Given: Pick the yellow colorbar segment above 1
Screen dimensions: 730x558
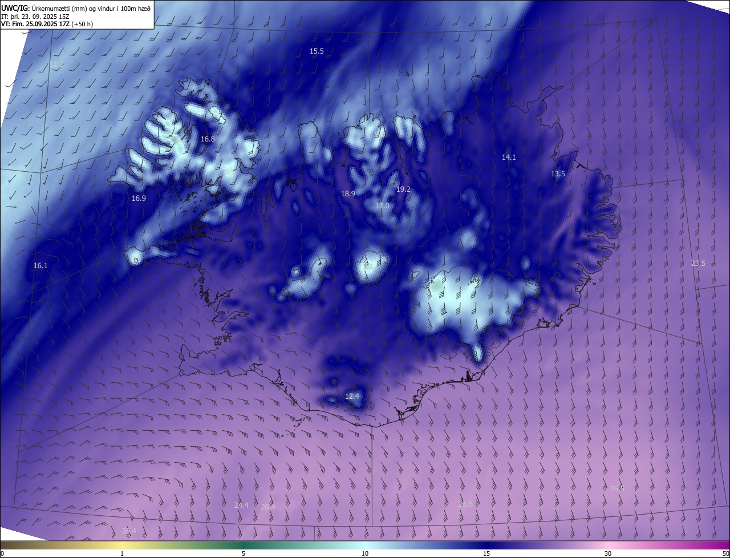Looking at the screenshot, I should (x=122, y=545).
